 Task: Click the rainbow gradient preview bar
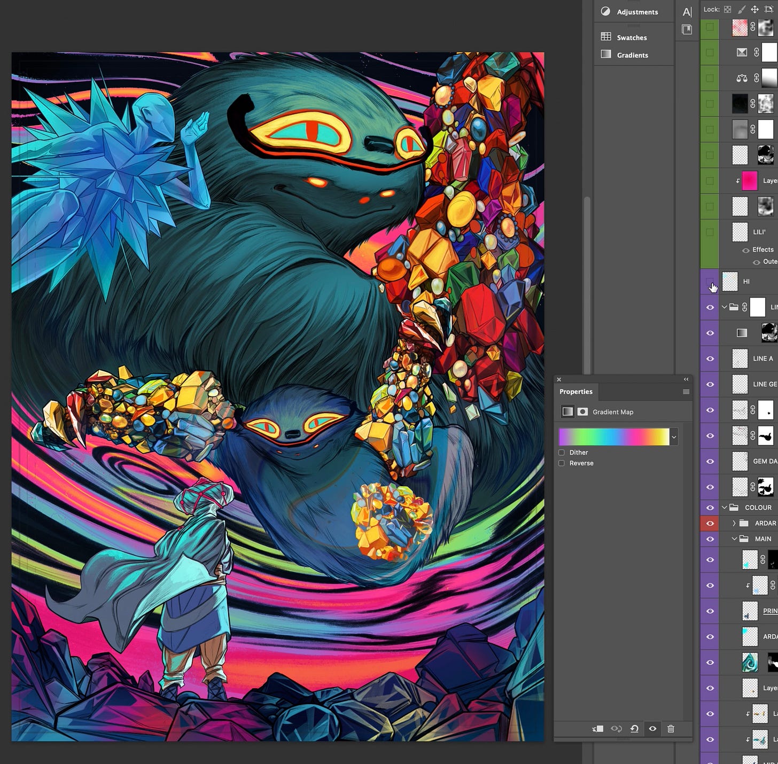click(x=614, y=437)
